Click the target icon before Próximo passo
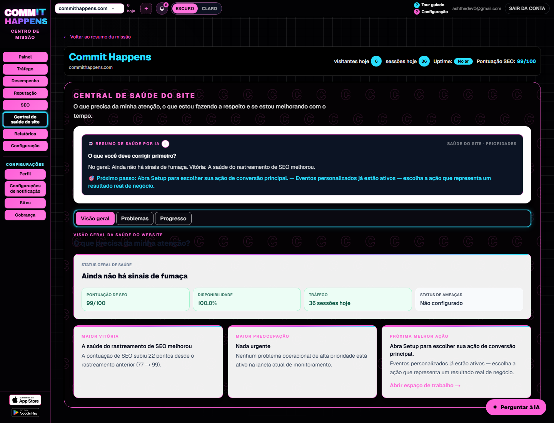The image size is (554, 423). (92, 178)
